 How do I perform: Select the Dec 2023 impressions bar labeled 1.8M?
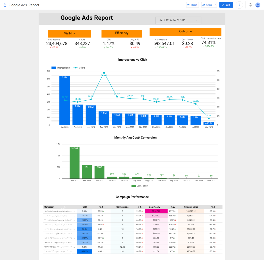click(x=104, y=118)
